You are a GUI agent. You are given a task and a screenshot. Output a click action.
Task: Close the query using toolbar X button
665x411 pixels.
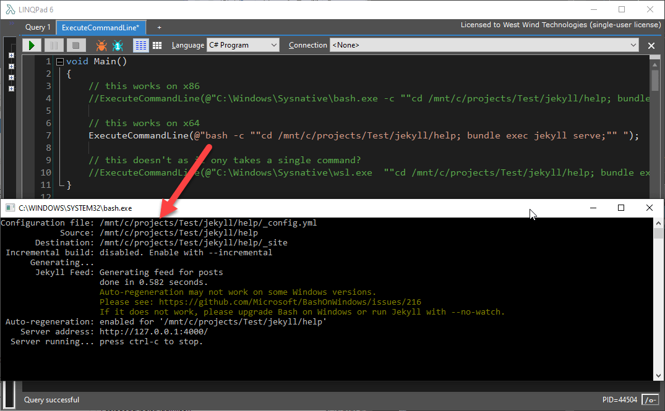coord(651,46)
